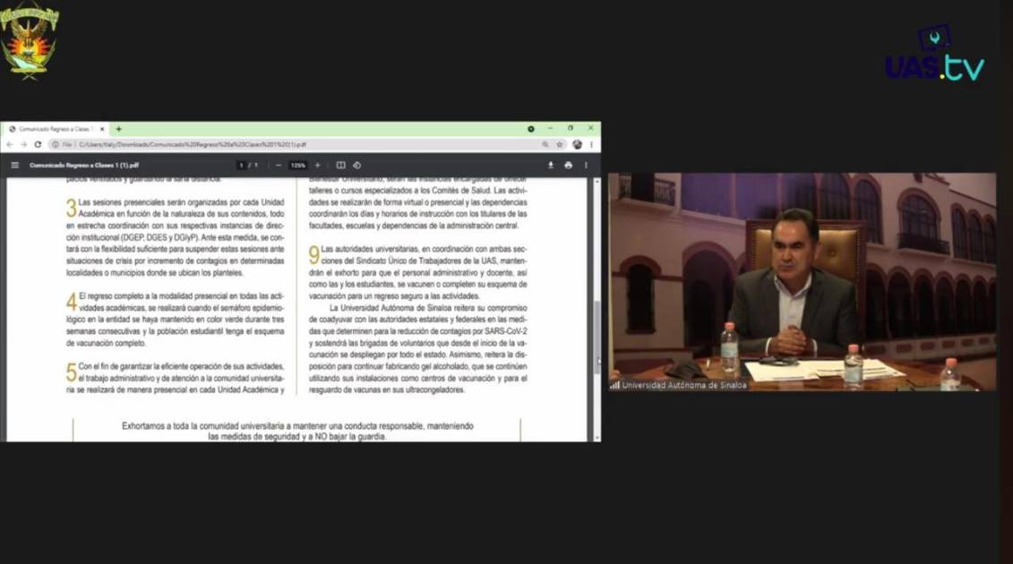Click the PDF zoom out minus button
1013x564 pixels.
click(279, 166)
